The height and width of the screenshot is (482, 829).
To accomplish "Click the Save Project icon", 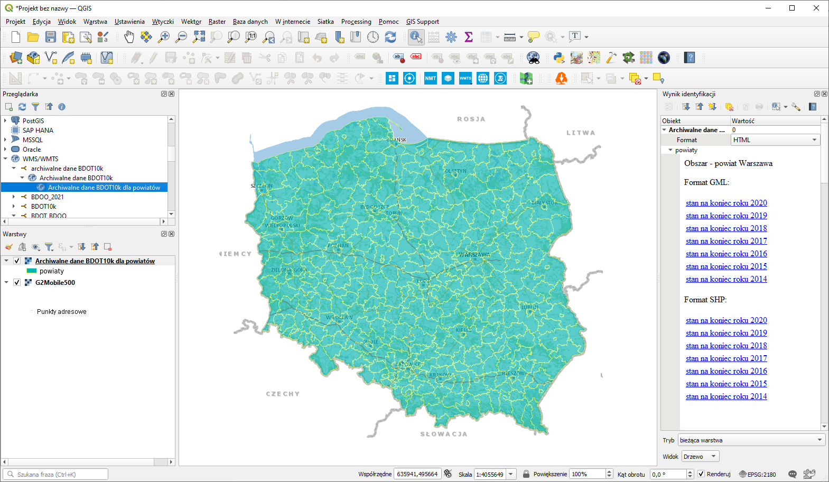I will tap(51, 37).
